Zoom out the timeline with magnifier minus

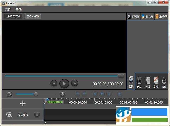9,94
